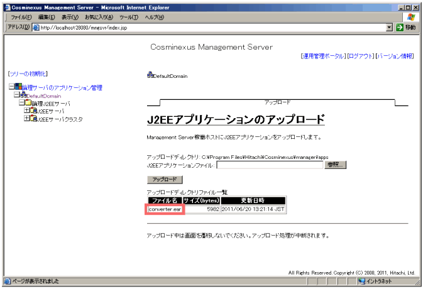This screenshot has width=423, height=289.
Task: Select DefaultDomain in the tree
Action: point(44,96)
